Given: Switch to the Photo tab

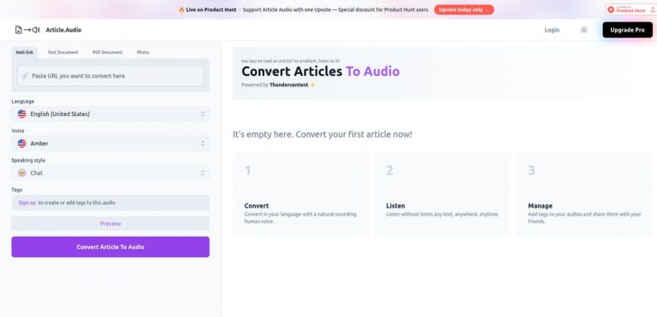Looking at the screenshot, I should coord(143,52).
